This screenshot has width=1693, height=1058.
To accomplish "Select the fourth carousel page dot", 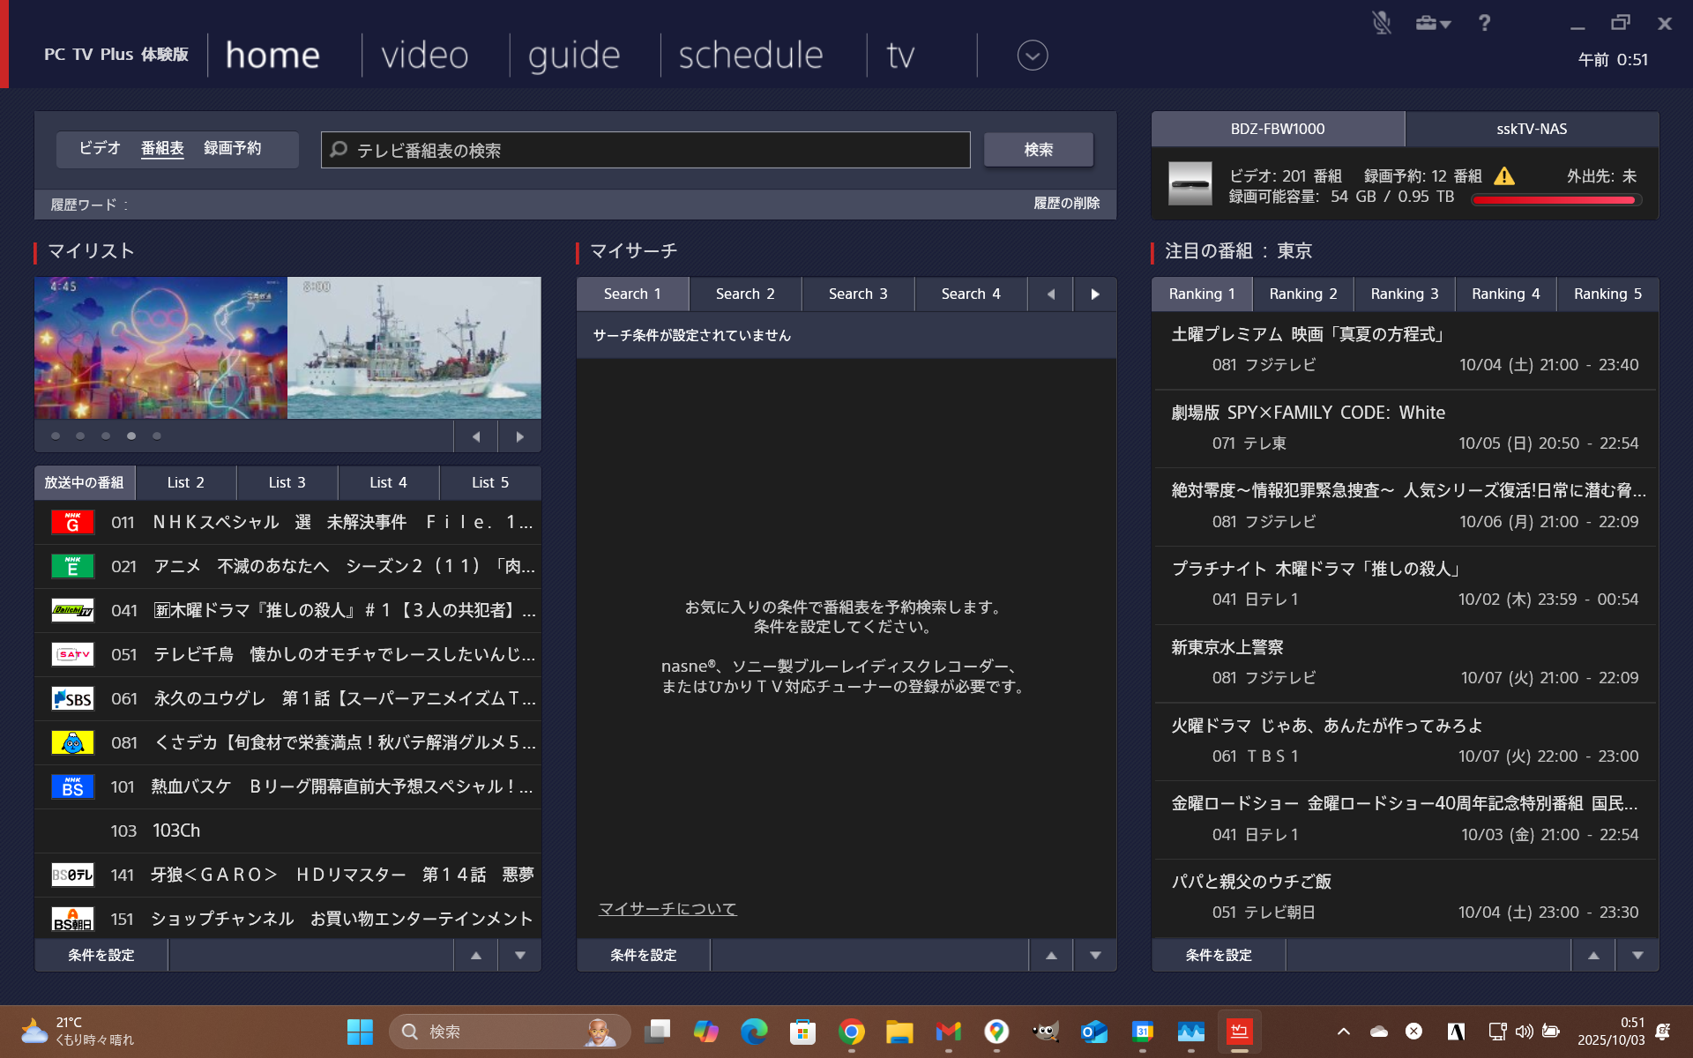I will pos(131,436).
